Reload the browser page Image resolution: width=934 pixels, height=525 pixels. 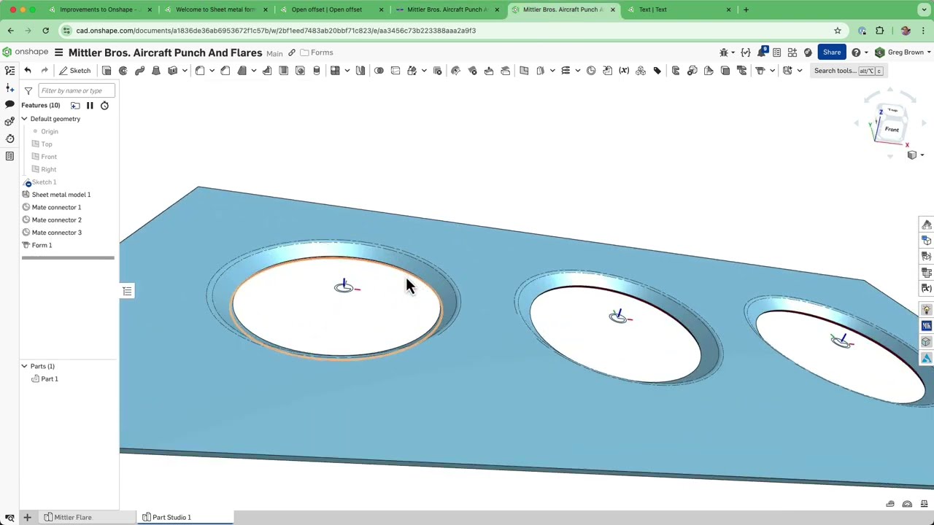pyautogui.click(x=45, y=31)
